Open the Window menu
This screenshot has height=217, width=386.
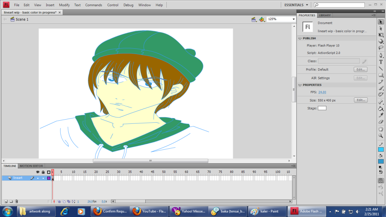145,5
